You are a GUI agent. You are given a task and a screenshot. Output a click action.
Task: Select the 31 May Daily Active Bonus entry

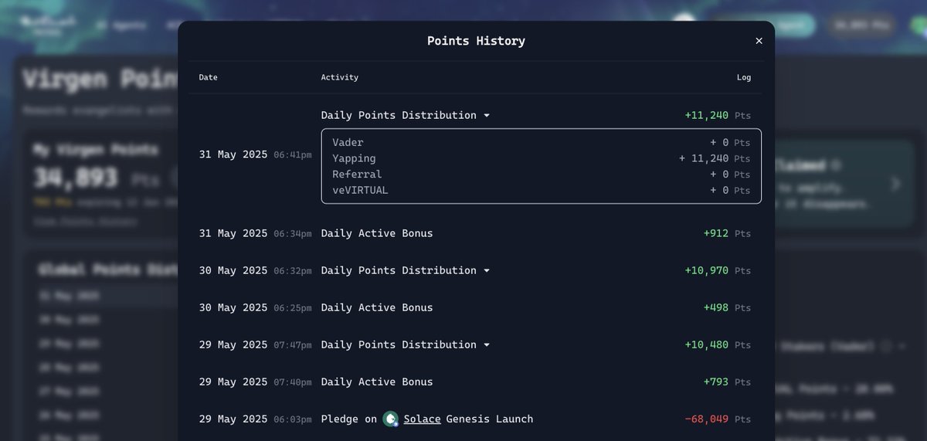(x=474, y=233)
